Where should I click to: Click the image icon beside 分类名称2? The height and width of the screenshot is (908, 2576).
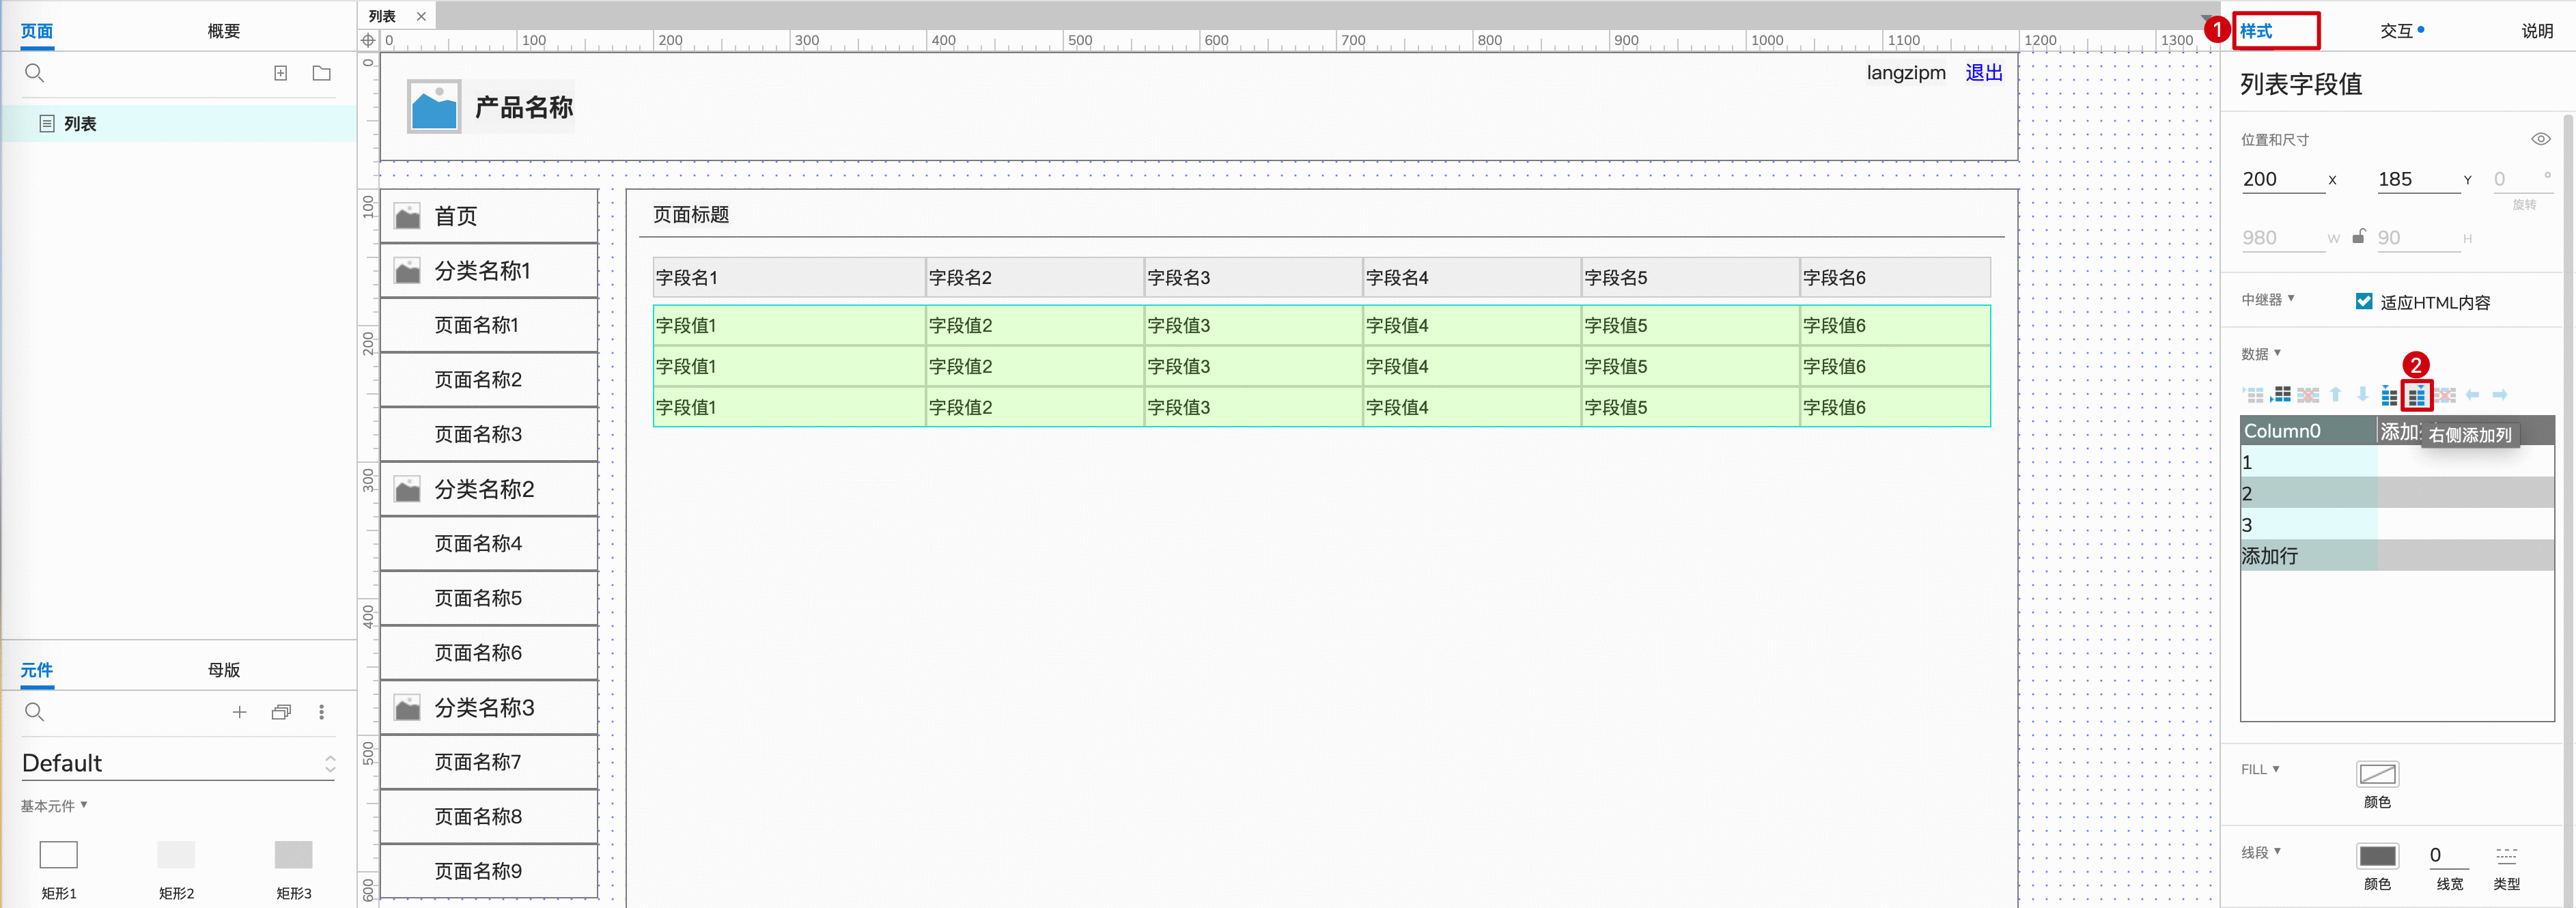(407, 489)
